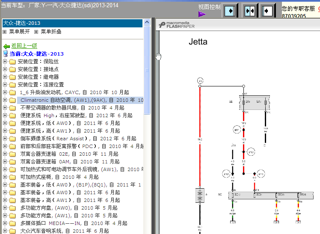Click the view control right-arrow button
Image resolution: width=320 pixels, height=234 pixels.
(230, 11)
